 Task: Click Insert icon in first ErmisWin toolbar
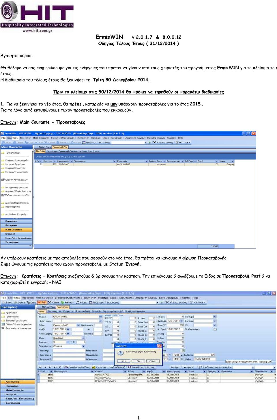point(6,142)
